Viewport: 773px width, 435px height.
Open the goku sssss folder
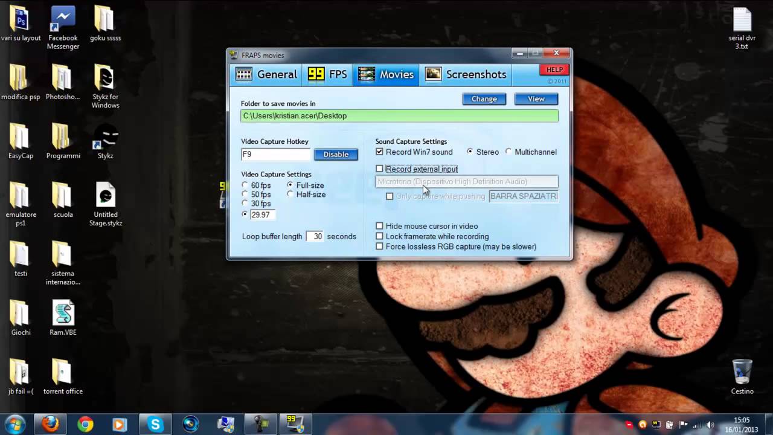pyautogui.click(x=106, y=24)
